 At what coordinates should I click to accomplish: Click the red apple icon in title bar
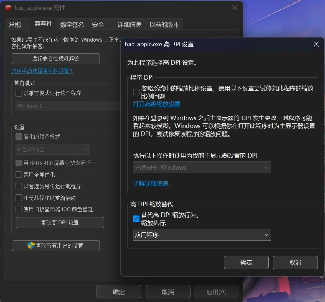pyautogui.click(x=8, y=8)
